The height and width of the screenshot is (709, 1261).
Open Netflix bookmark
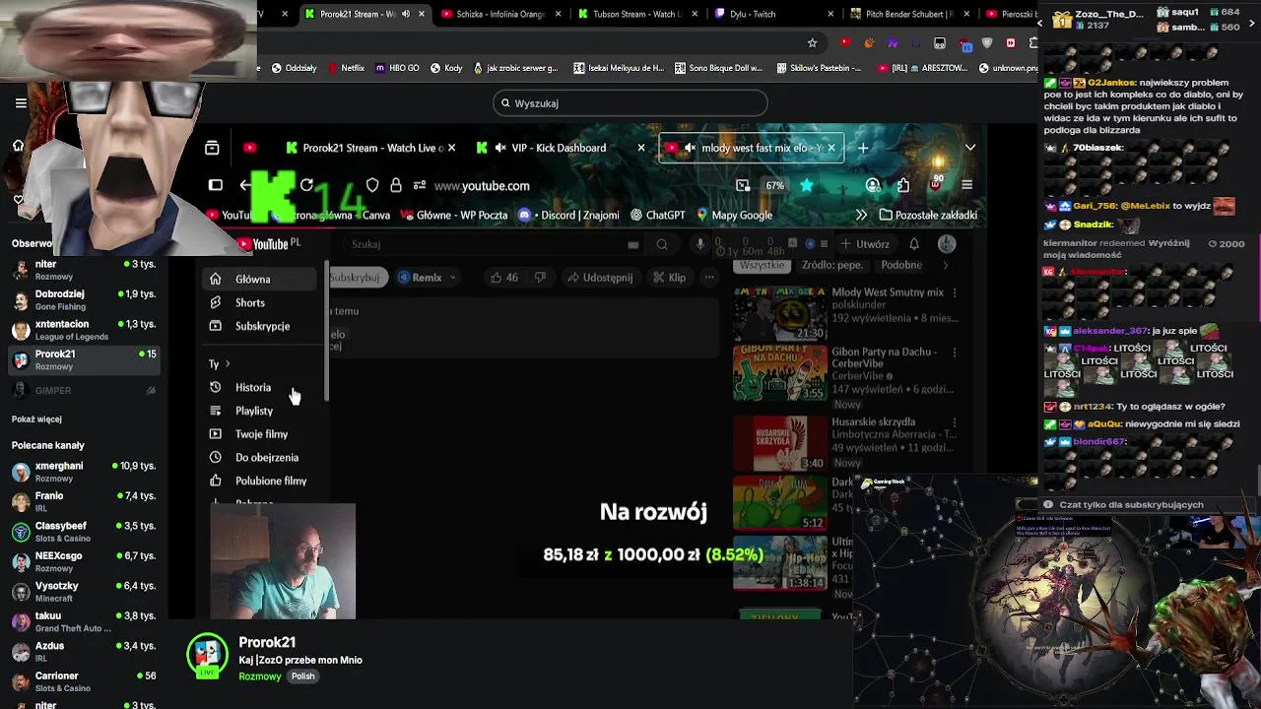click(345, 68)
